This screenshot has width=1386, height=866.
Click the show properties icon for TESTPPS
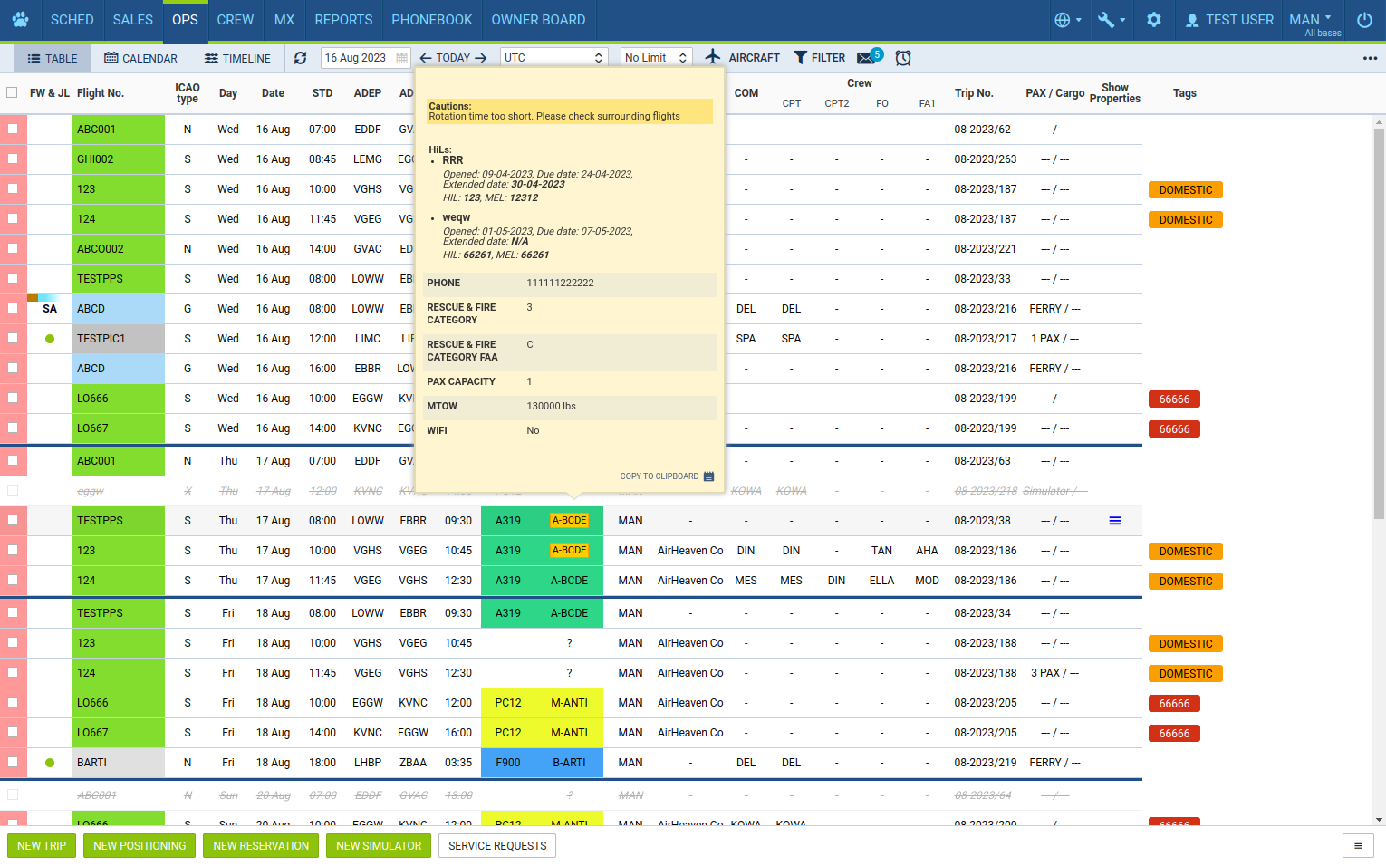tap(1115, 521)
